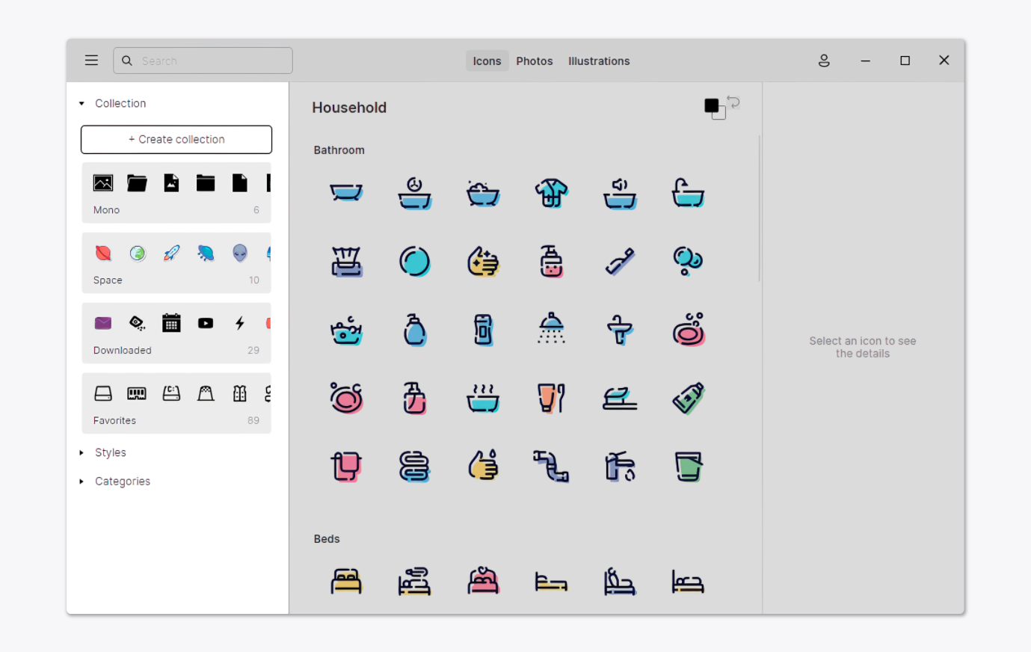The height and width of the screenshot is (652, 1031).
Task: Select the single bed side view icon
Action: 551,581
